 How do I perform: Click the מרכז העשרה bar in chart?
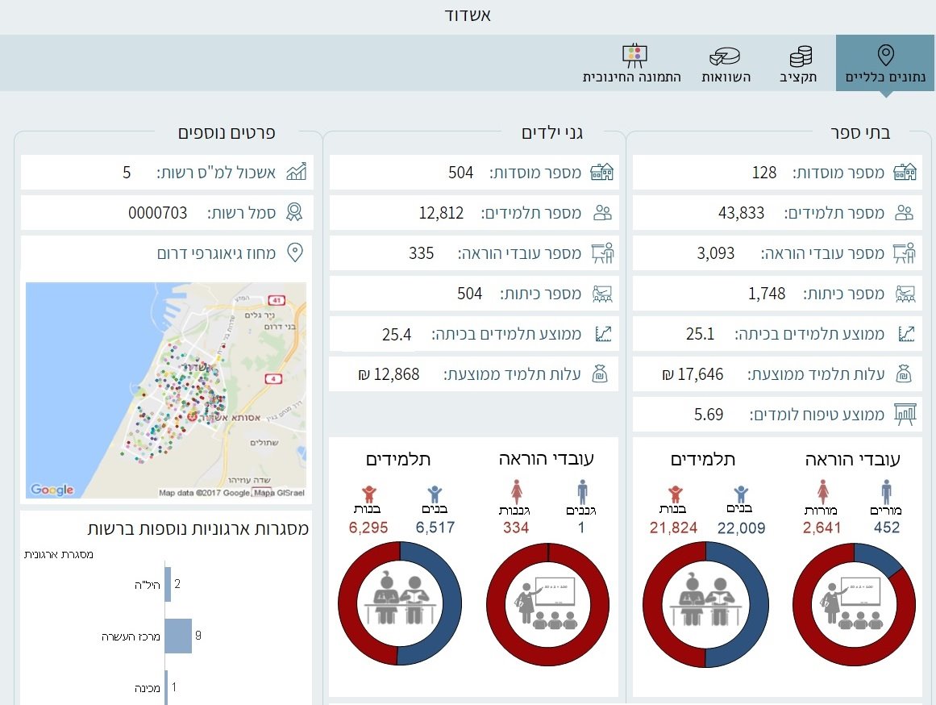[x=178, y=636]
